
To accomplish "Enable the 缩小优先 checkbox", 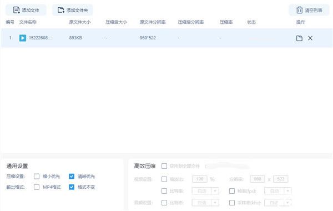I will pos(37,177).
